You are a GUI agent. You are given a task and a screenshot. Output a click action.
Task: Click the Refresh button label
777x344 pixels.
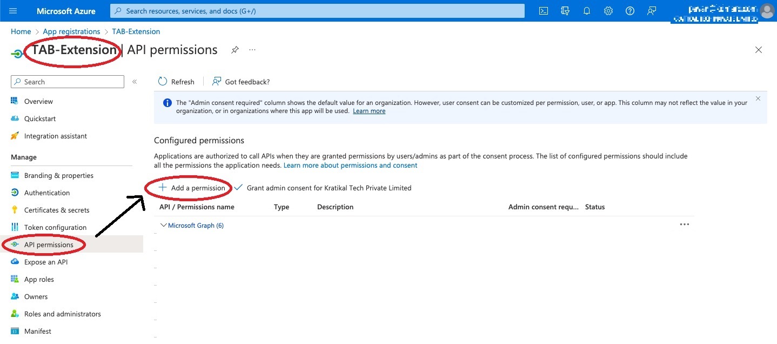pos(183,82)
